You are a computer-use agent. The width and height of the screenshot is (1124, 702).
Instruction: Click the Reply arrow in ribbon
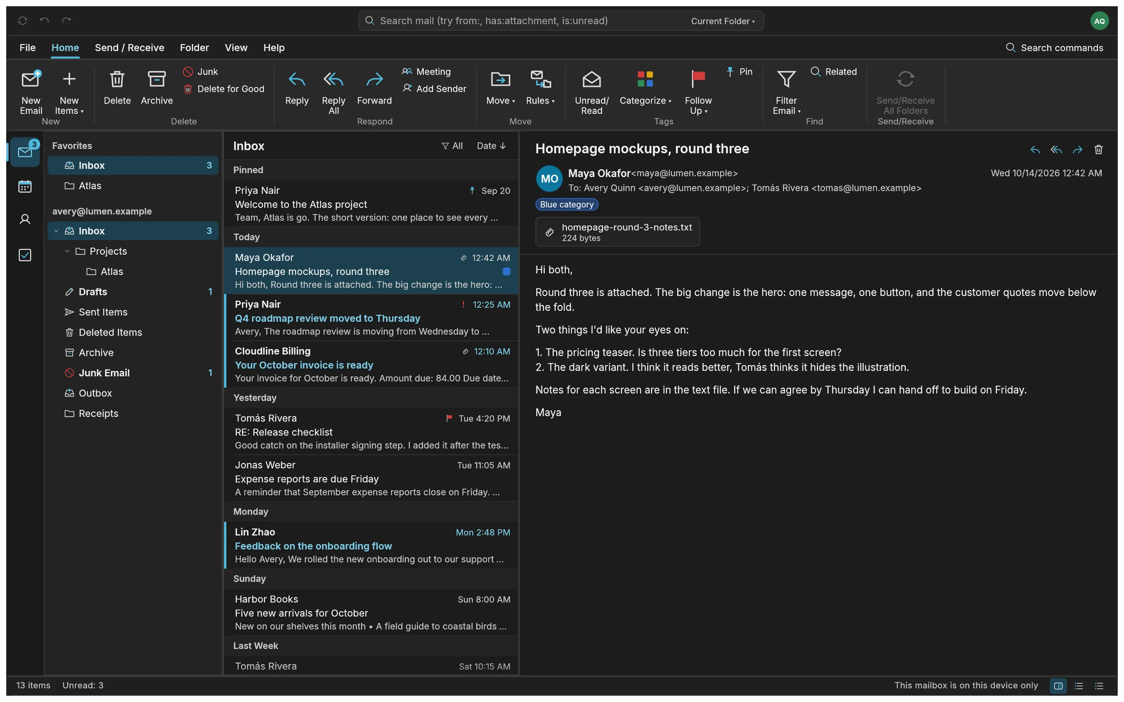point(297,80)
